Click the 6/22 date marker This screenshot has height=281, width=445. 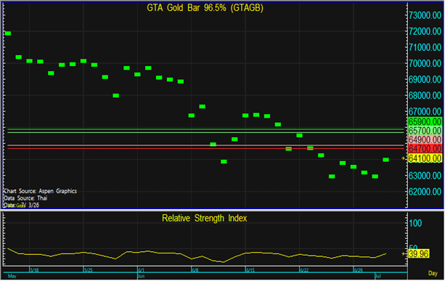coord(304,270)
